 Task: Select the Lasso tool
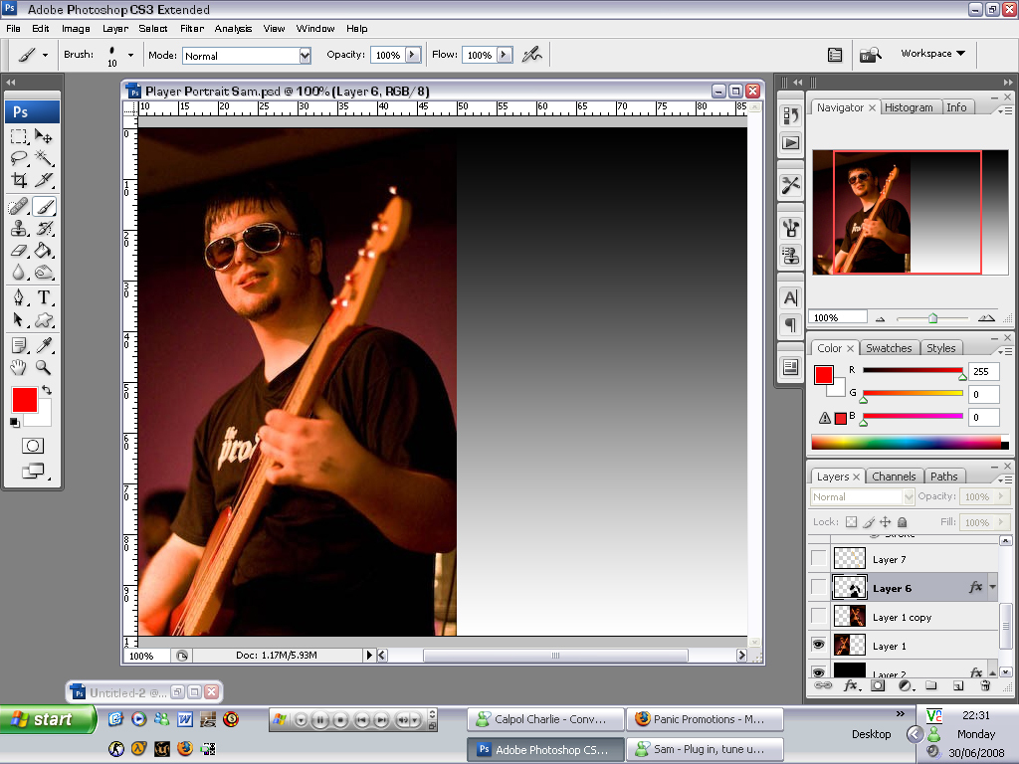pos(19,158)
